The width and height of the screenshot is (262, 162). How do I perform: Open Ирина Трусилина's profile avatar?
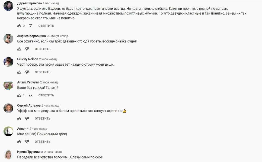[8, 154]
